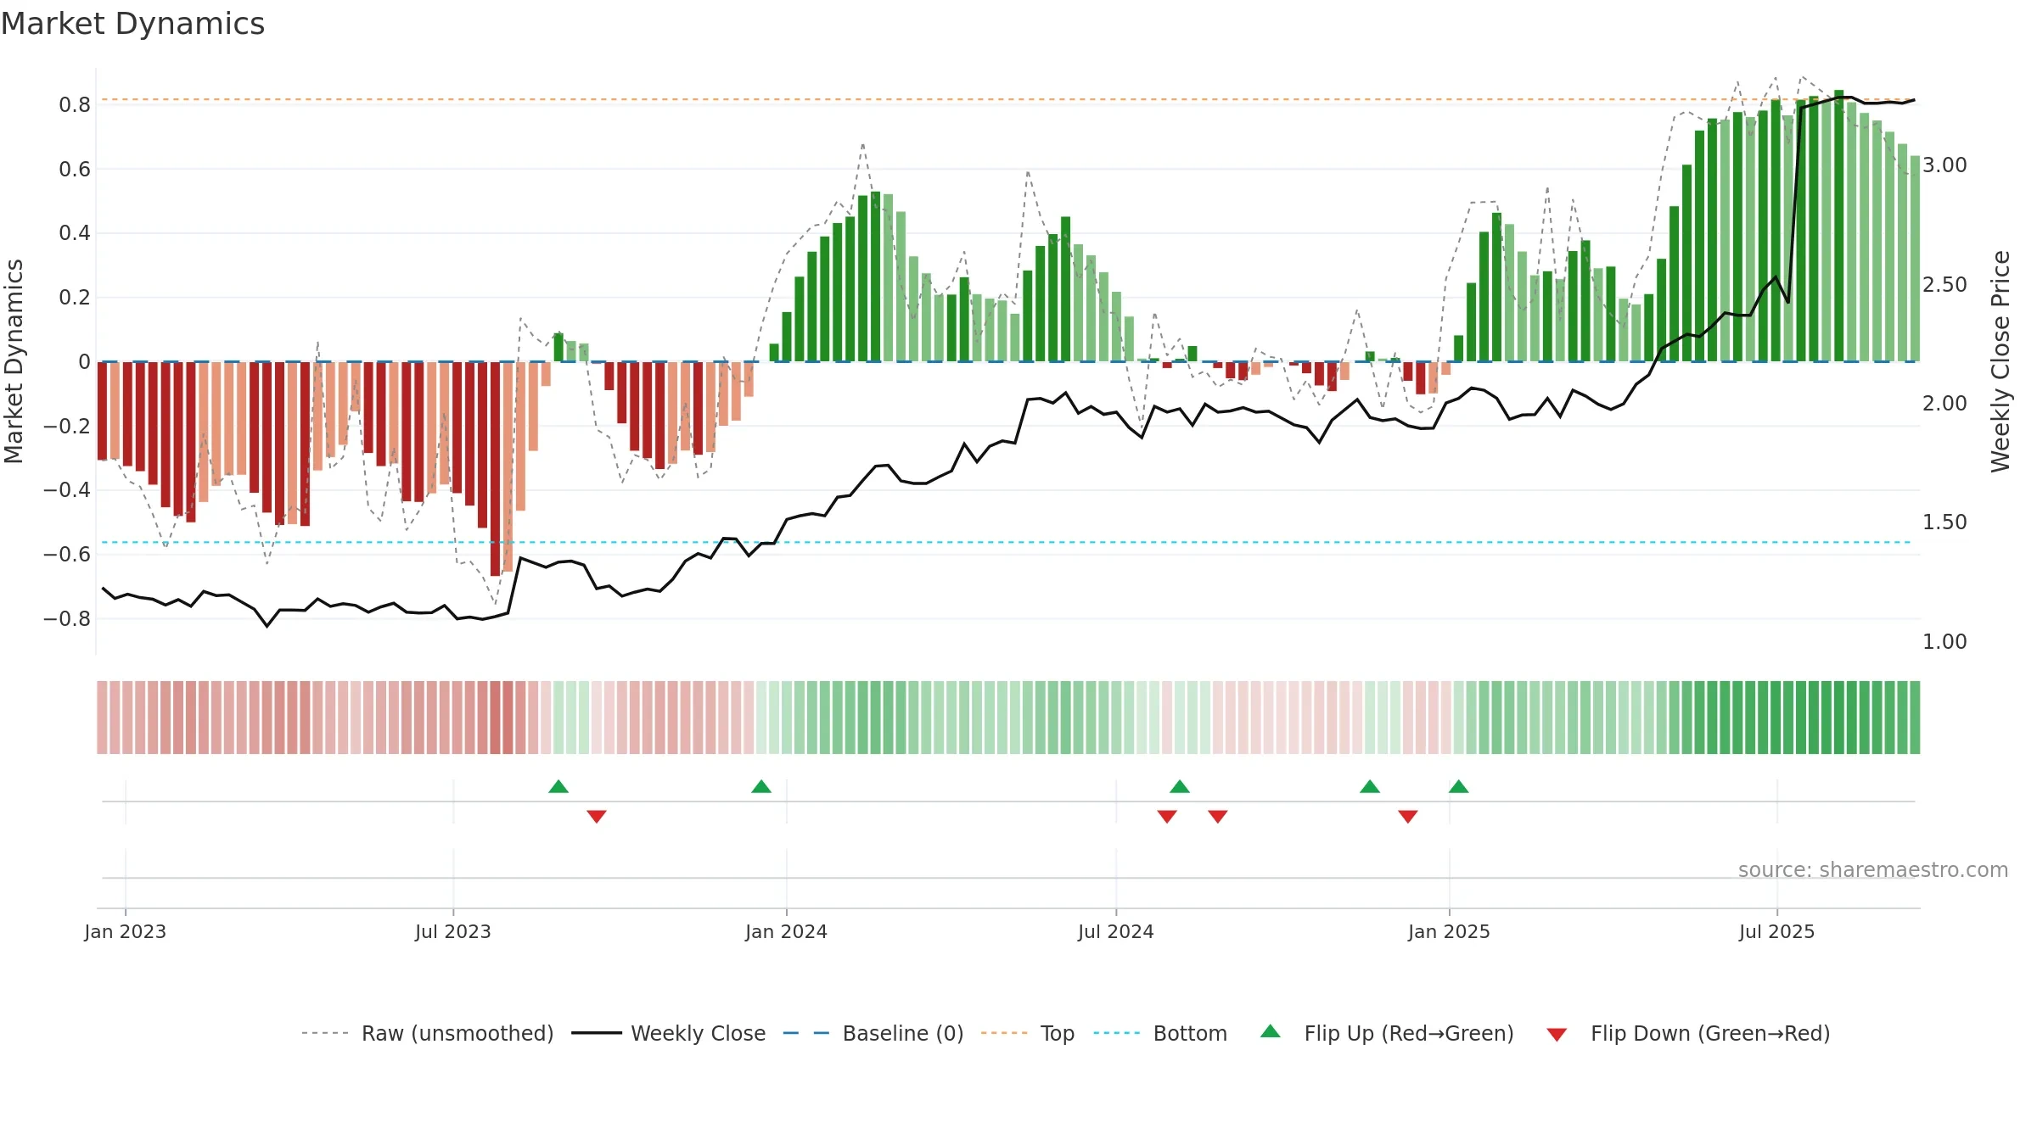Viewport: 2037px width, 1145px height.
Task: Click the Jan 2024 x-axis label
Action: [787, 932]
